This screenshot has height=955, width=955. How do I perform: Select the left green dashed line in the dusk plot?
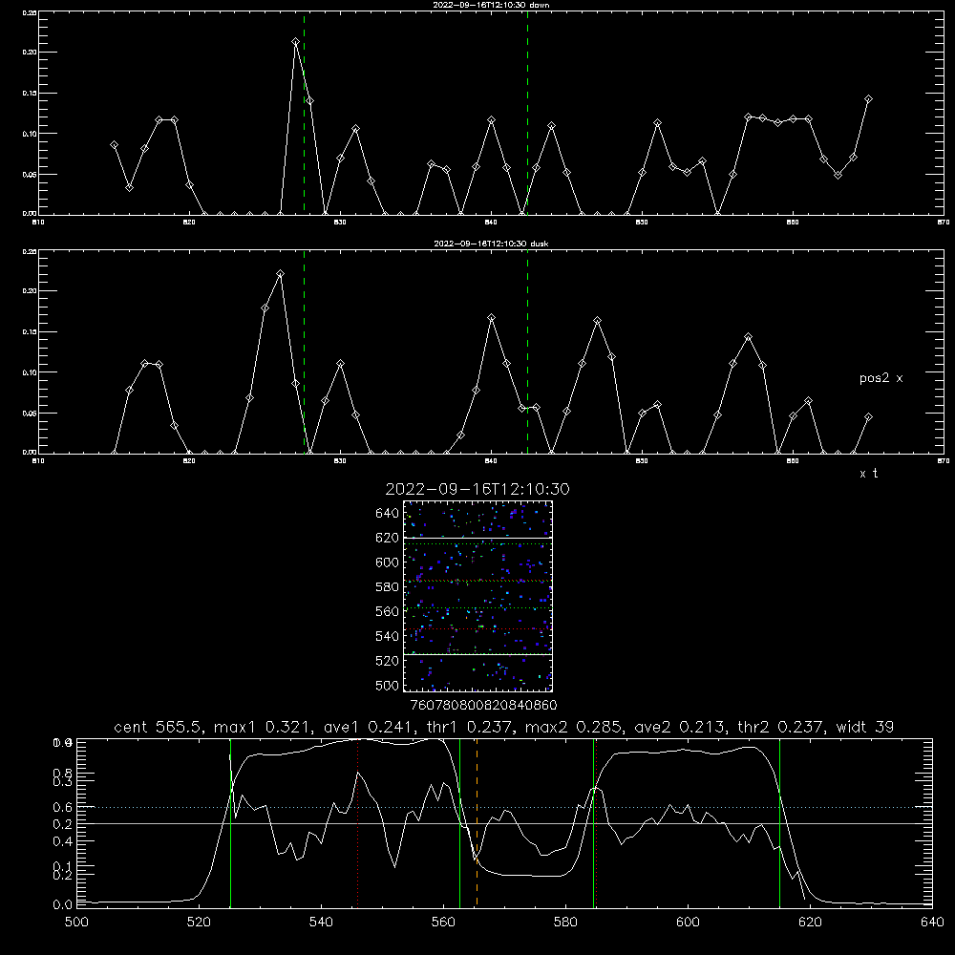(x=304, y=352)
